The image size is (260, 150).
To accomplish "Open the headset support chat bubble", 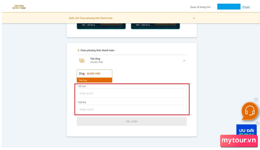I will [x=250, y=111].
